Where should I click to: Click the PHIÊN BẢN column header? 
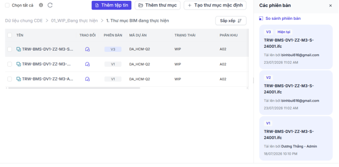[113, 35]
